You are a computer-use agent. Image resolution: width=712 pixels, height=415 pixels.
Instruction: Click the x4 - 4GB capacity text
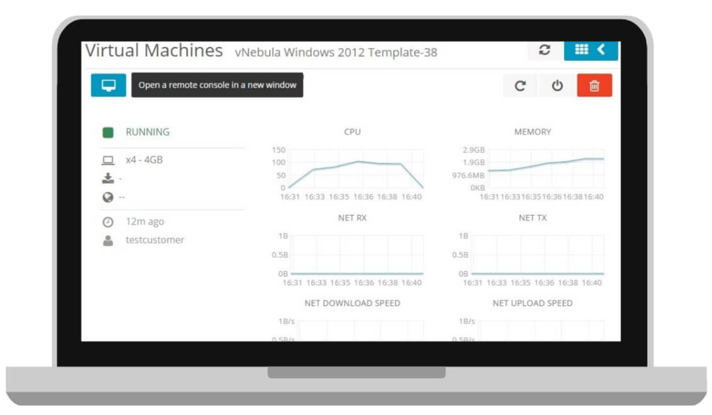pos(144,160)
